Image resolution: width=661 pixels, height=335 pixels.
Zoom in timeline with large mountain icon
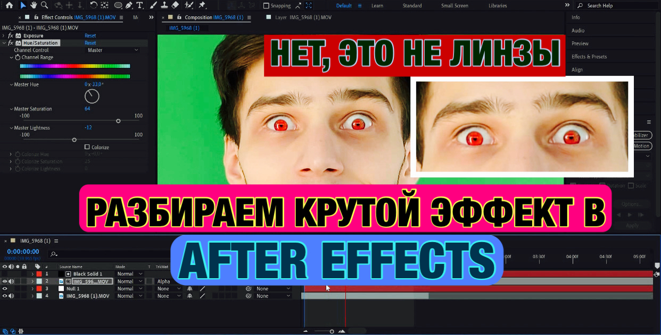342,331
